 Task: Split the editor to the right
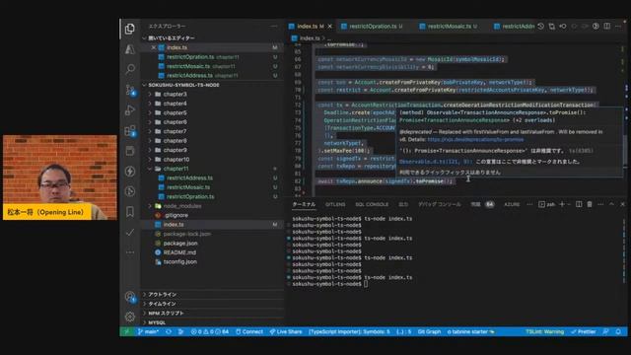pyautogui.click(x=607, y=27)
